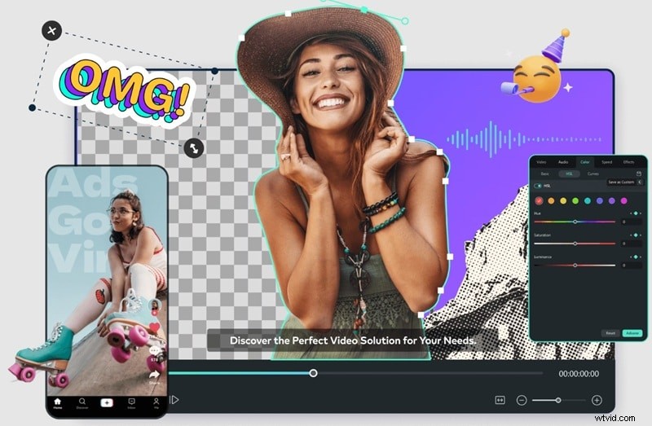Select the Basic color sub-tab

[544, 173]
